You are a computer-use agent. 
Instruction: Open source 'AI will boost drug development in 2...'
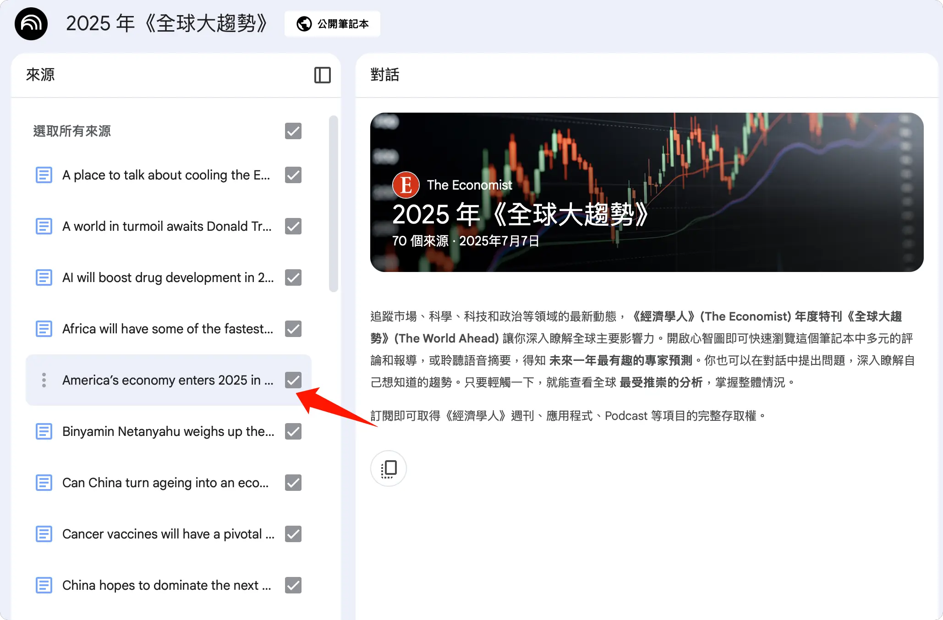click(x=168, y=277)
